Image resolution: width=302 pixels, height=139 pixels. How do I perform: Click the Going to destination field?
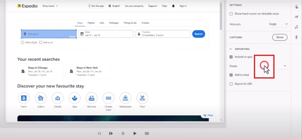(x=49, y=34)
